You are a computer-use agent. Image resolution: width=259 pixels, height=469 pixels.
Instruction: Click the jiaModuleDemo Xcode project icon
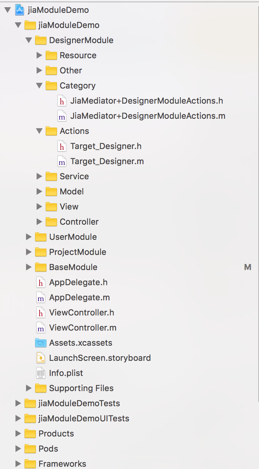19,10
